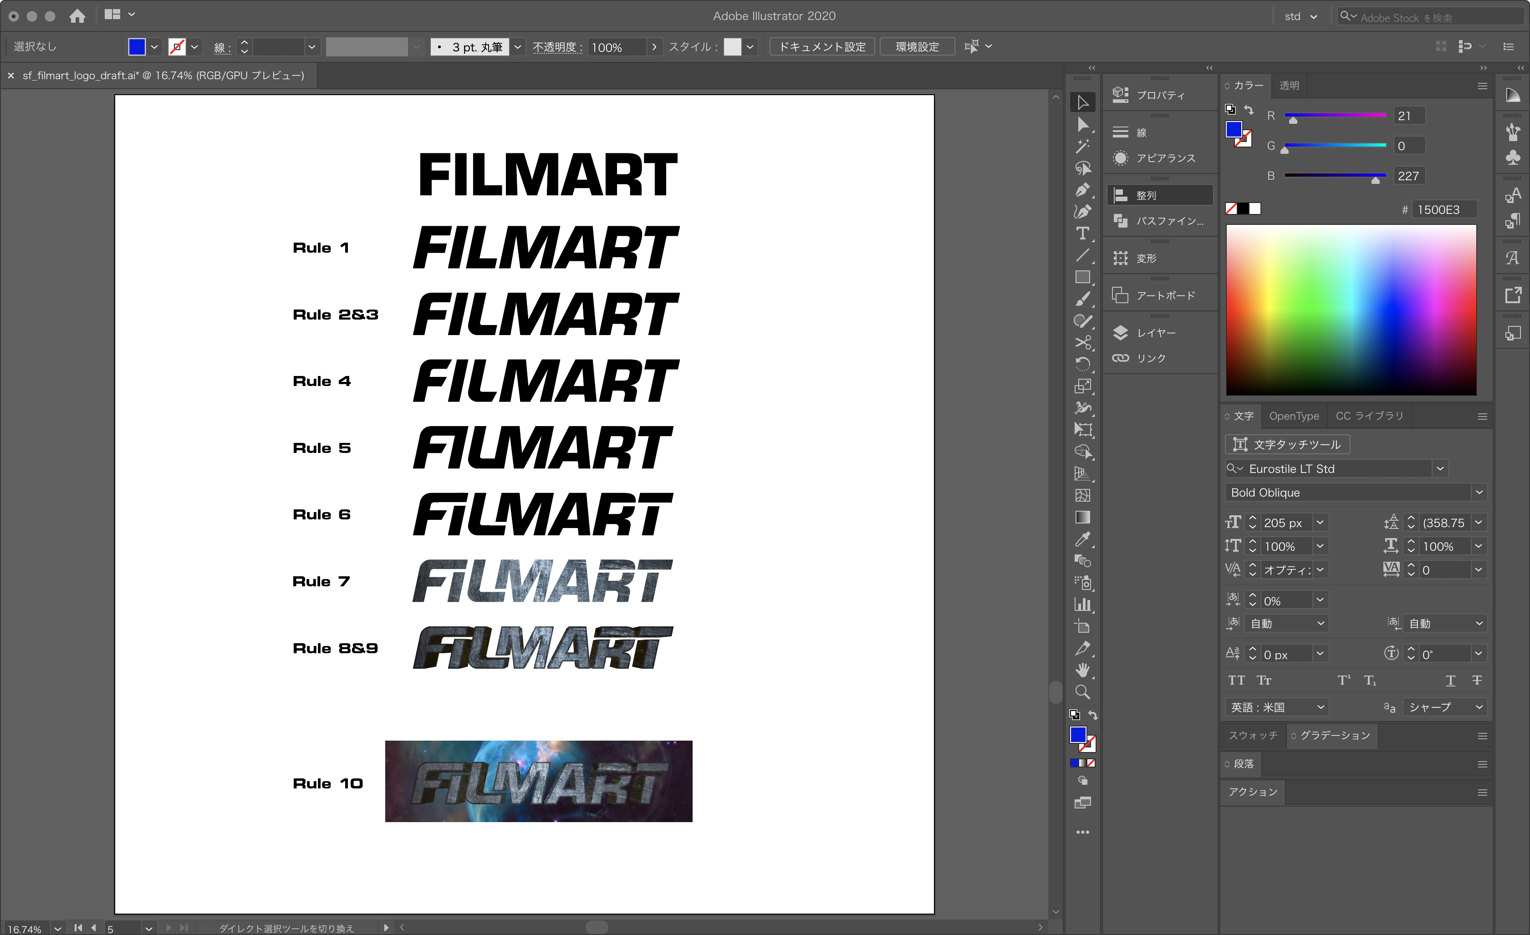Open the Appearance (アピアランス) panel

click(1159, 158)
